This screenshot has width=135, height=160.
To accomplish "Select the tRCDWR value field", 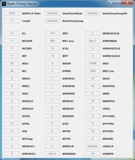I will 12,41.
